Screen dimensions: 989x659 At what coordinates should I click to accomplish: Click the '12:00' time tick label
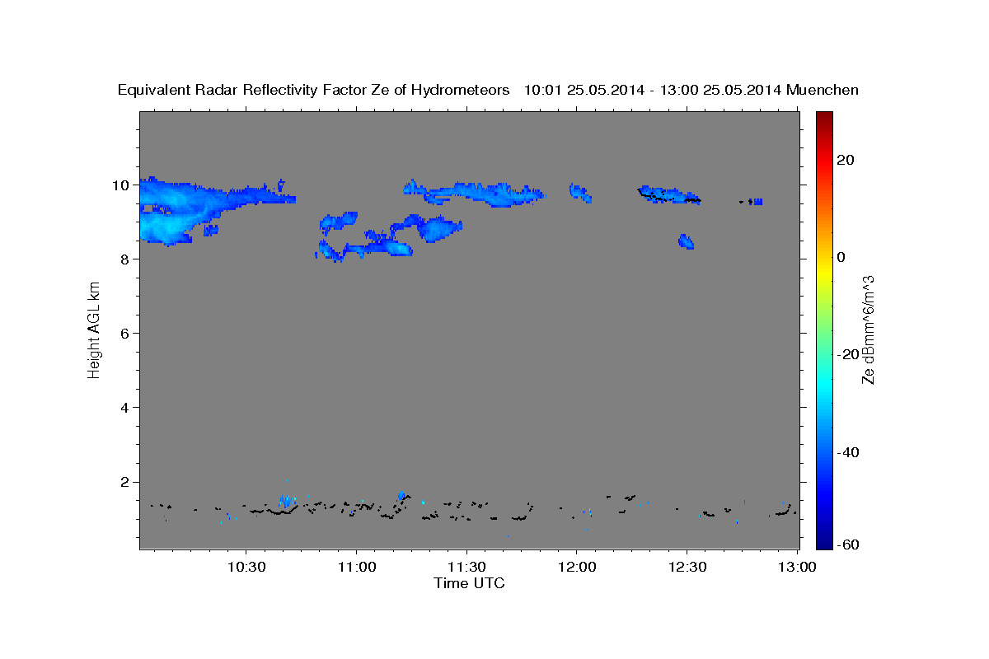[x=577, y=567]
